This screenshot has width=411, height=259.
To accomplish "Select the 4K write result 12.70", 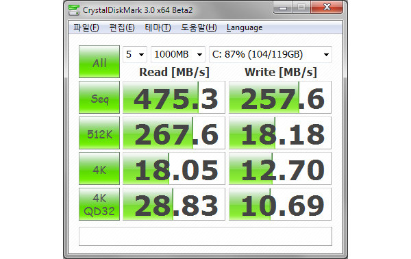I will click(280, 169).
